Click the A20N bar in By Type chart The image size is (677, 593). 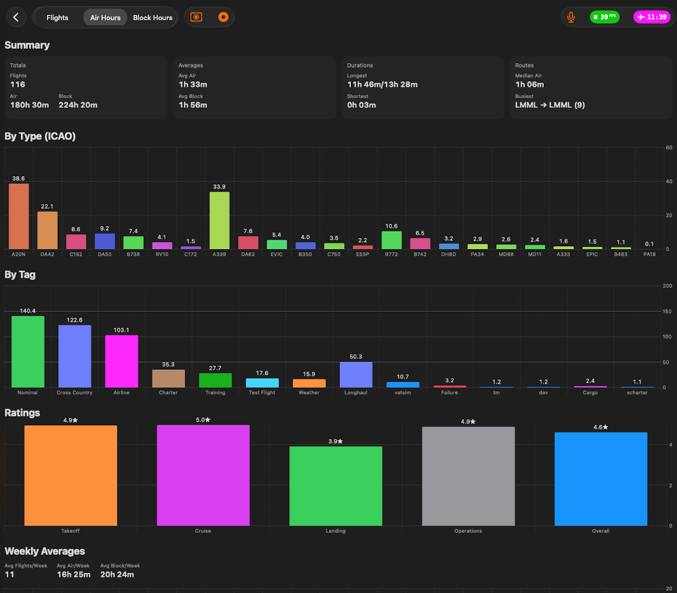coord(19,217)
